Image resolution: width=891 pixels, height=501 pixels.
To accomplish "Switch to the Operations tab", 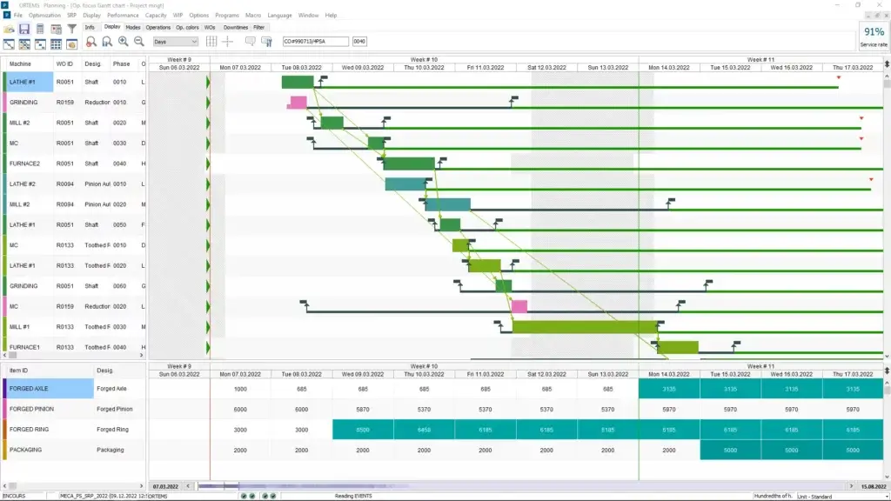I will click(x=157, y=27).
